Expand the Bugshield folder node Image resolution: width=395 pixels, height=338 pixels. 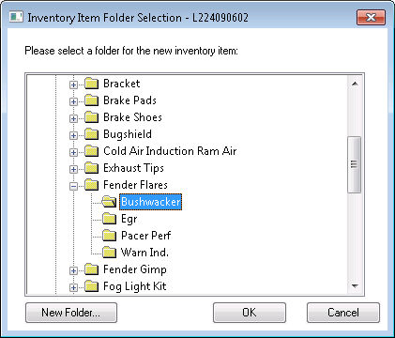point(73,135)
